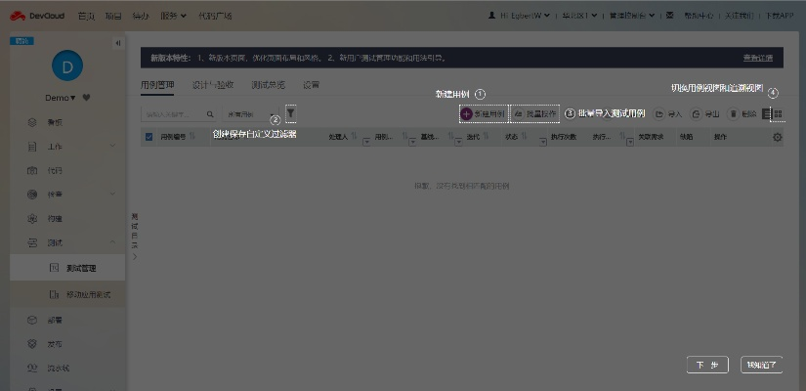Click the table settings gear icon

(777, 138)
